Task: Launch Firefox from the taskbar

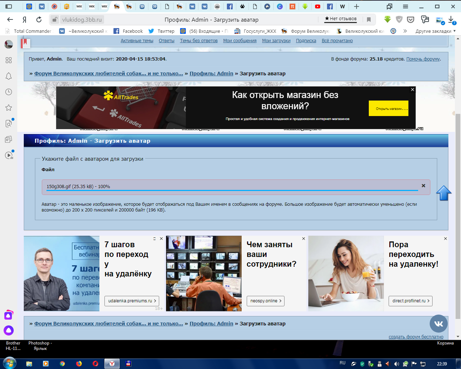Action: pyautogui.click(x=79, y=364)
